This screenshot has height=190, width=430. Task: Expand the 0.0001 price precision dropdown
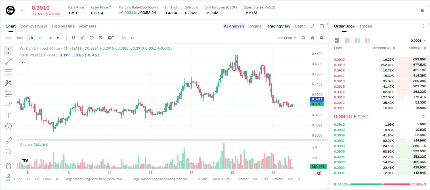coord(418,41)
